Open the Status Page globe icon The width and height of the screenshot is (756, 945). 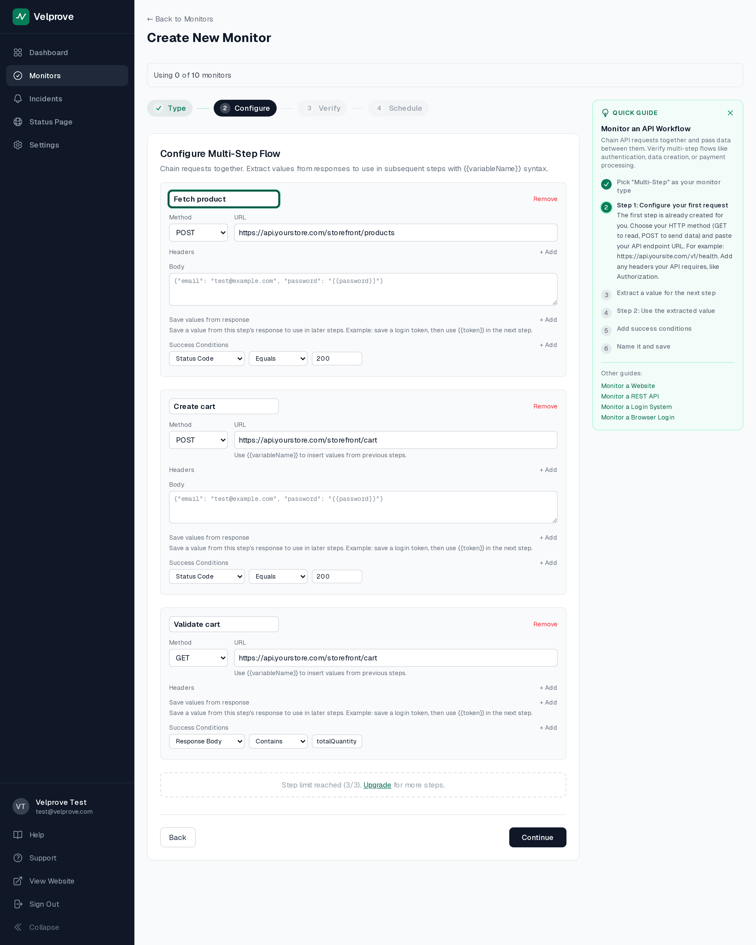click(x=18, y=122)
